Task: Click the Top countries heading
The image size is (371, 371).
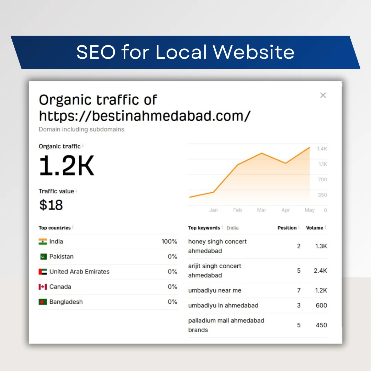Action: pyautogui.click(x=55, y=228)
